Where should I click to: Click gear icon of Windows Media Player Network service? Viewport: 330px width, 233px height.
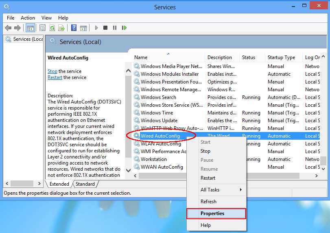137,66
